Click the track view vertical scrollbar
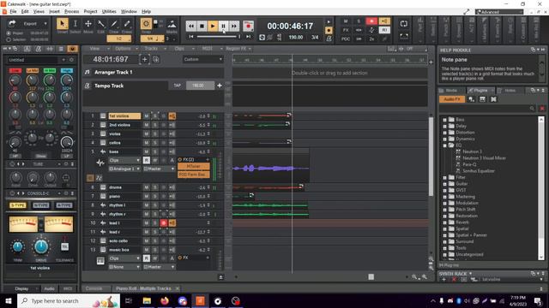This screenshot has height=308, width=549. click(x=431, y=157)
